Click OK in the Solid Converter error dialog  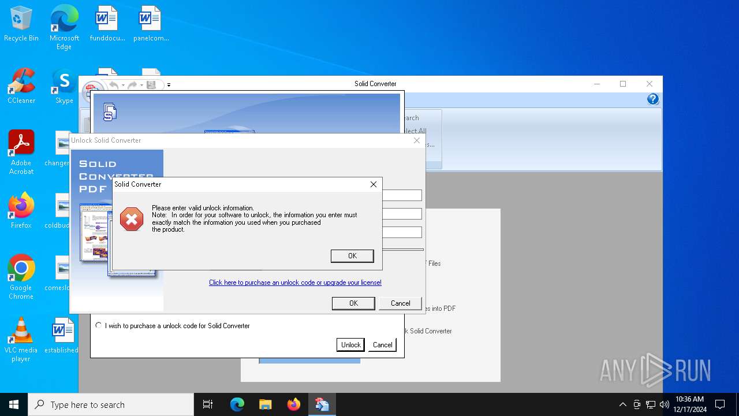click(352, 256)
